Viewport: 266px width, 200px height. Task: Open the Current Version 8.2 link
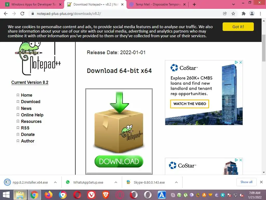click(30, 83)
